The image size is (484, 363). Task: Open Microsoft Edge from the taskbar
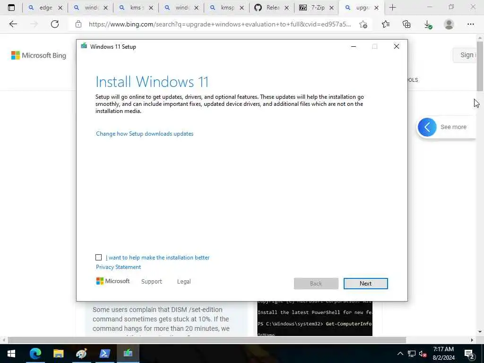(x=35, y=354)
